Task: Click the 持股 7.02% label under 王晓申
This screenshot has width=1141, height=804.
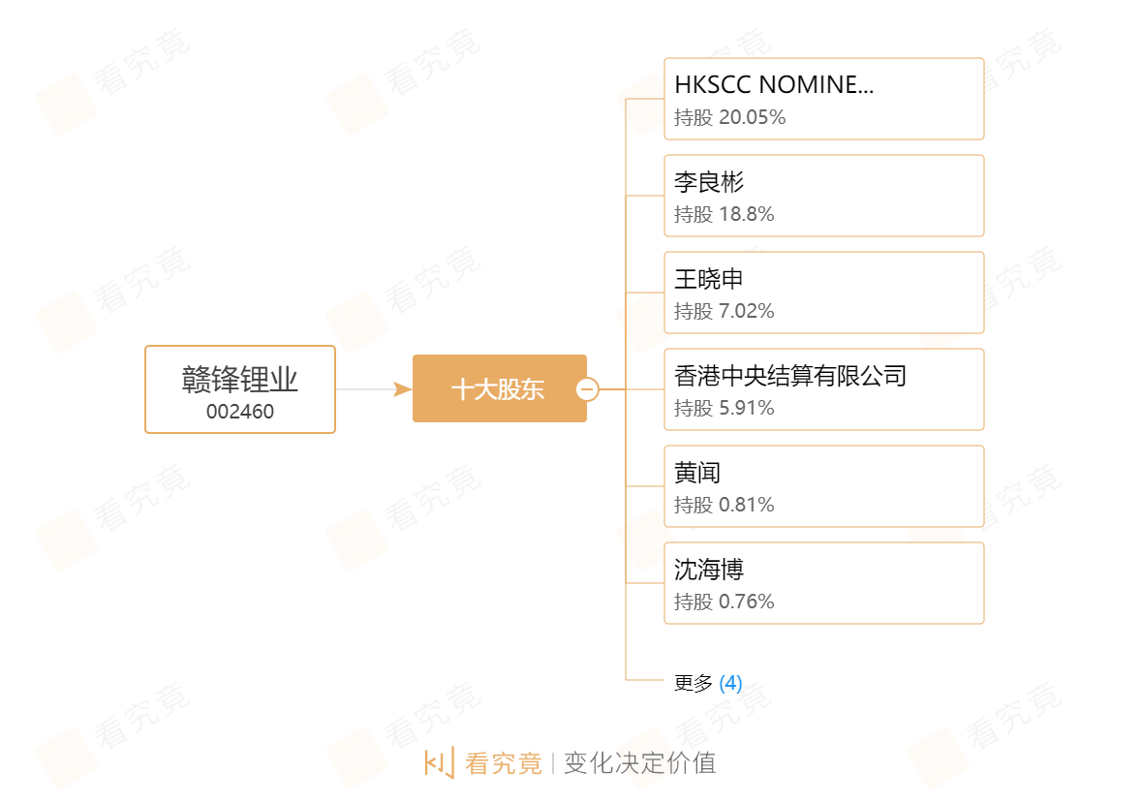Action: [x=725, y=311]
